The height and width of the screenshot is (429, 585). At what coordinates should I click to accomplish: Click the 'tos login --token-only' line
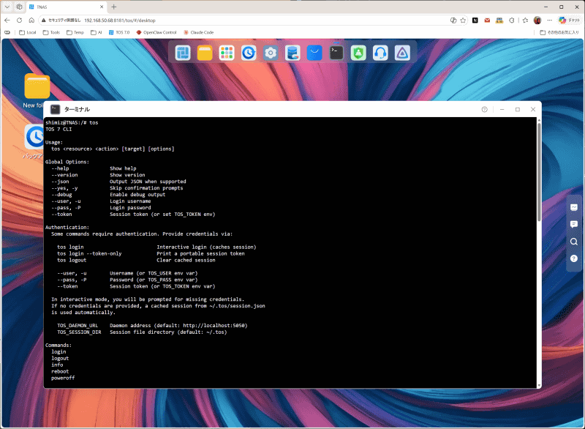[89, 253]
